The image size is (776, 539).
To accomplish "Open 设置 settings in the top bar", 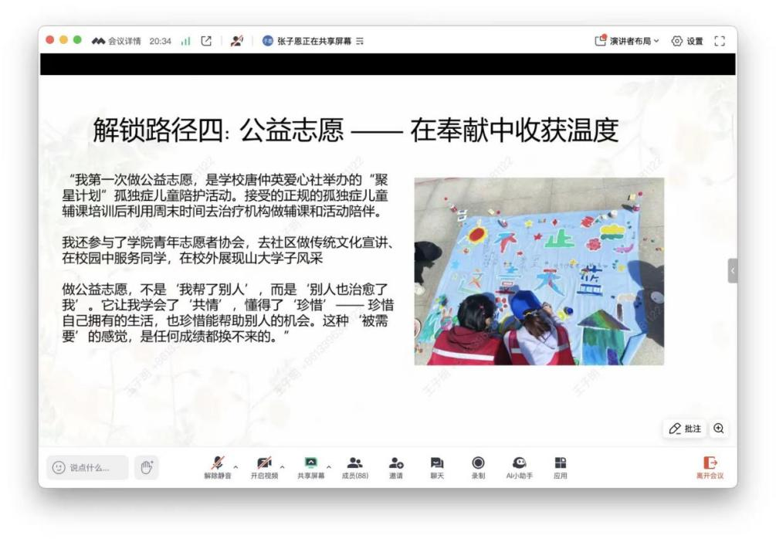I will (687, 41).
